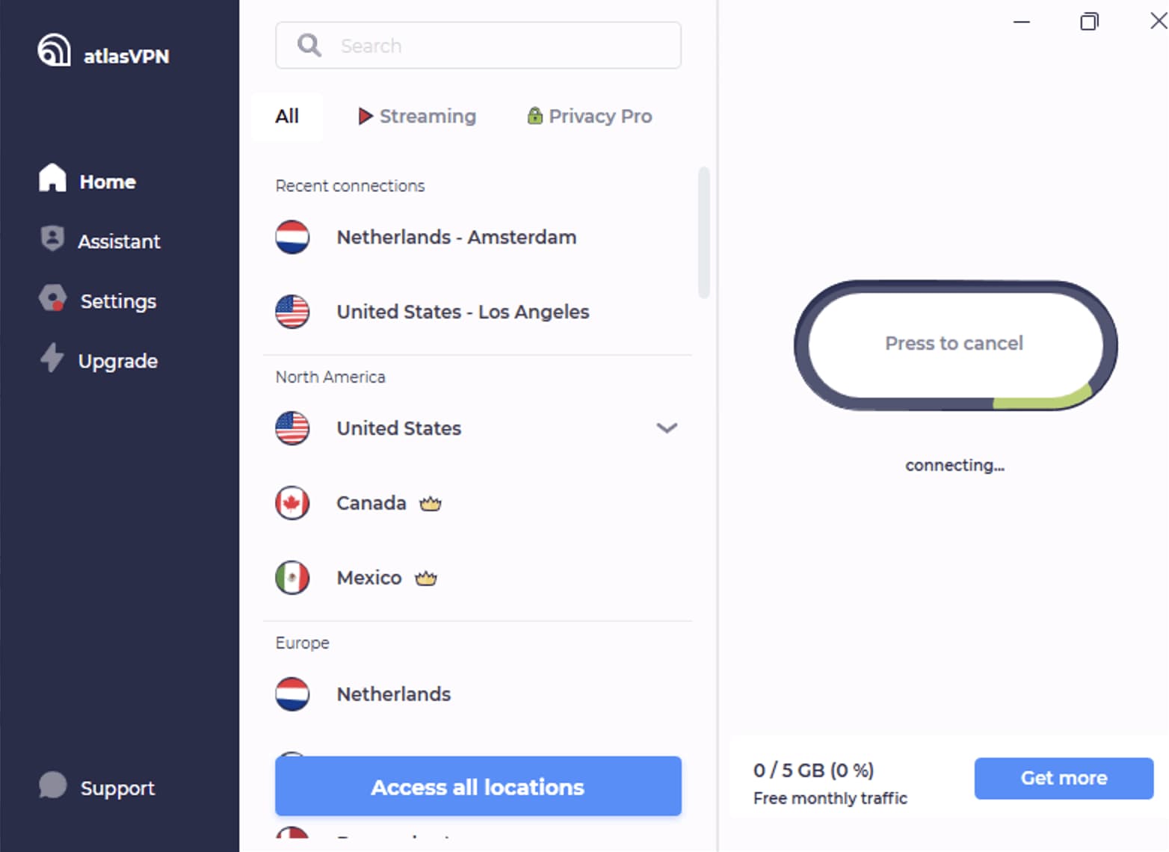Select the Netherlands flag icon under Europe
This screenshot has height=852, width=1169.
[292, 694]
